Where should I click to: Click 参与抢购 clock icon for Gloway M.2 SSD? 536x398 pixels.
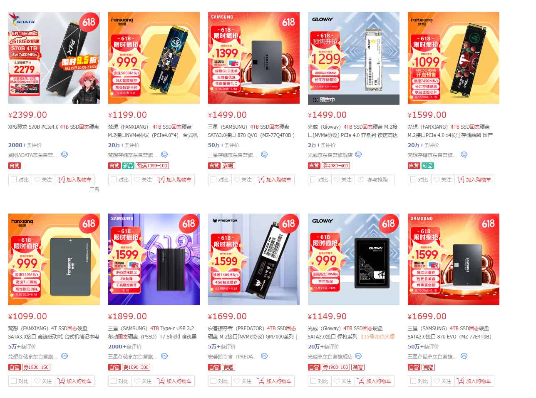point(361,179)
